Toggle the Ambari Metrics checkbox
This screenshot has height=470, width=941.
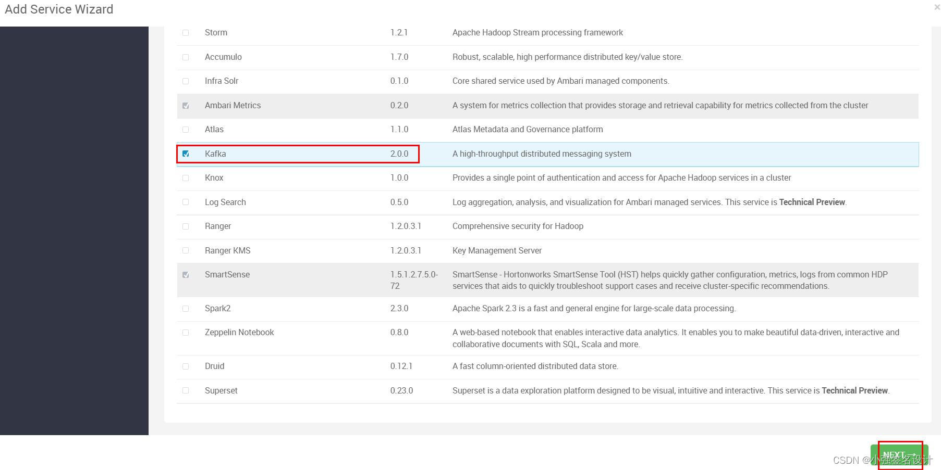pyautogui.click(x=186, y=106)
